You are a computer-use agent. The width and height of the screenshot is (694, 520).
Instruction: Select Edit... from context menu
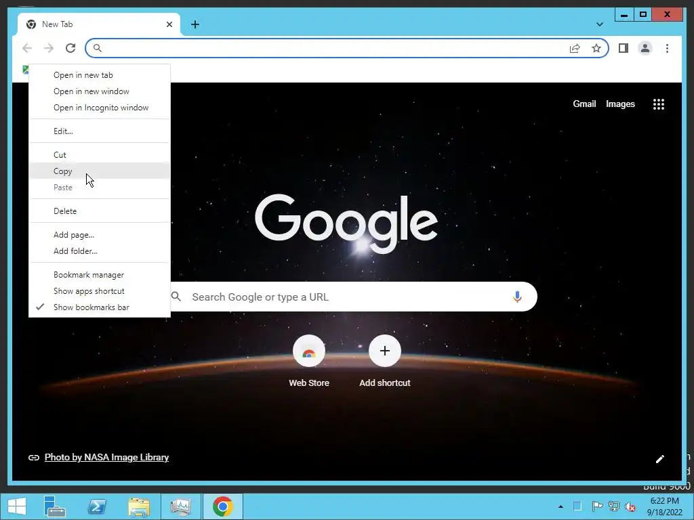coord(100,131)
